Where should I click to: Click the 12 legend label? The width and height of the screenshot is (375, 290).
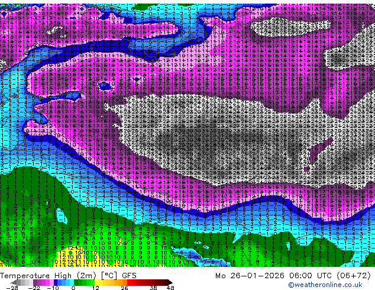[96, 288]
